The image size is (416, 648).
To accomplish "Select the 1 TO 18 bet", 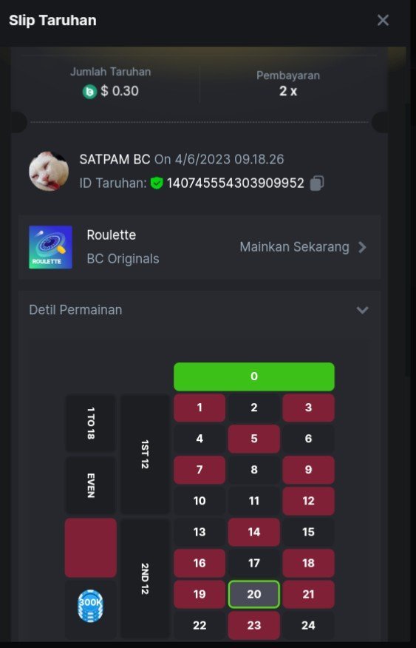I will [90, 424].
